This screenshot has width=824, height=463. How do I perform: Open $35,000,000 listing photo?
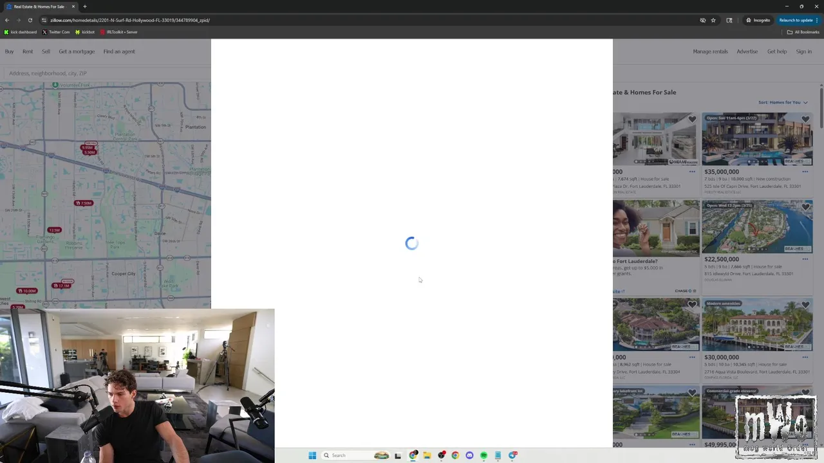757,140
